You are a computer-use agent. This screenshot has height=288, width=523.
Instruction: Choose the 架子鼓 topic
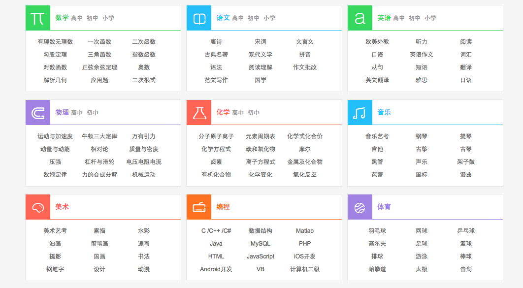click(x=466, y=162)
